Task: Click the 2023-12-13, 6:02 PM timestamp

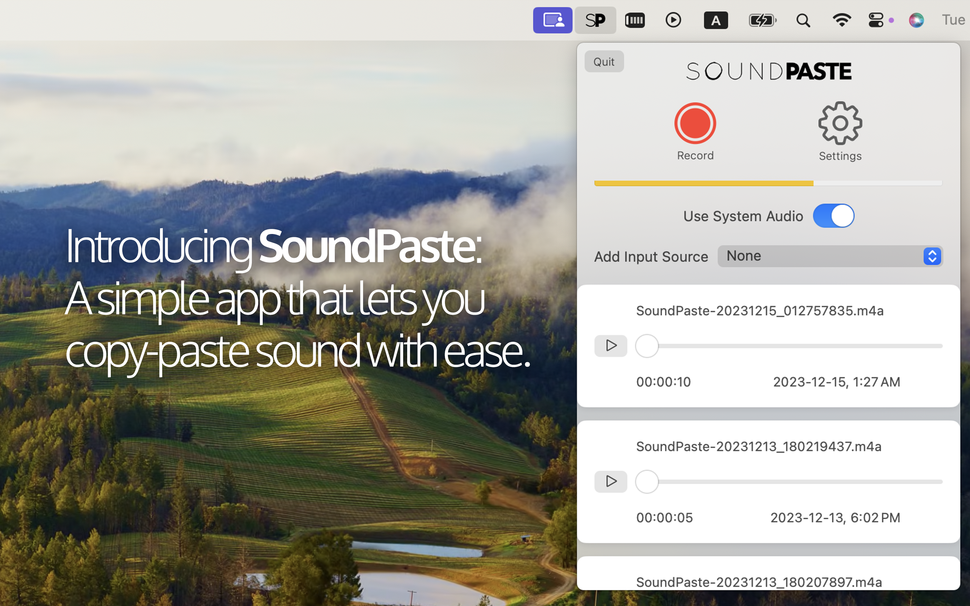Action: pos(835,518)
